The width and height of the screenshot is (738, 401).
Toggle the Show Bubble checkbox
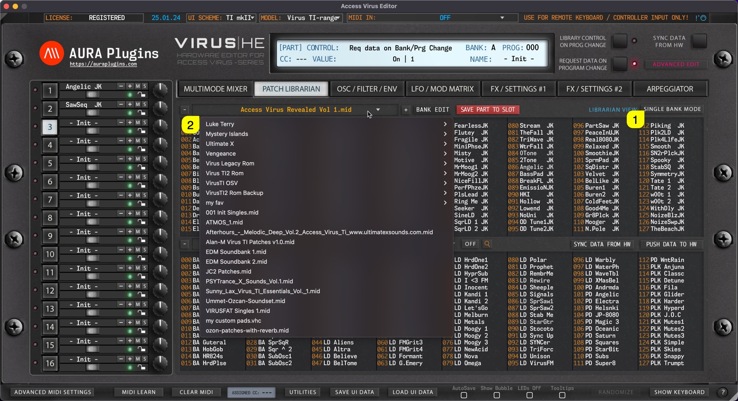[496, 395]
